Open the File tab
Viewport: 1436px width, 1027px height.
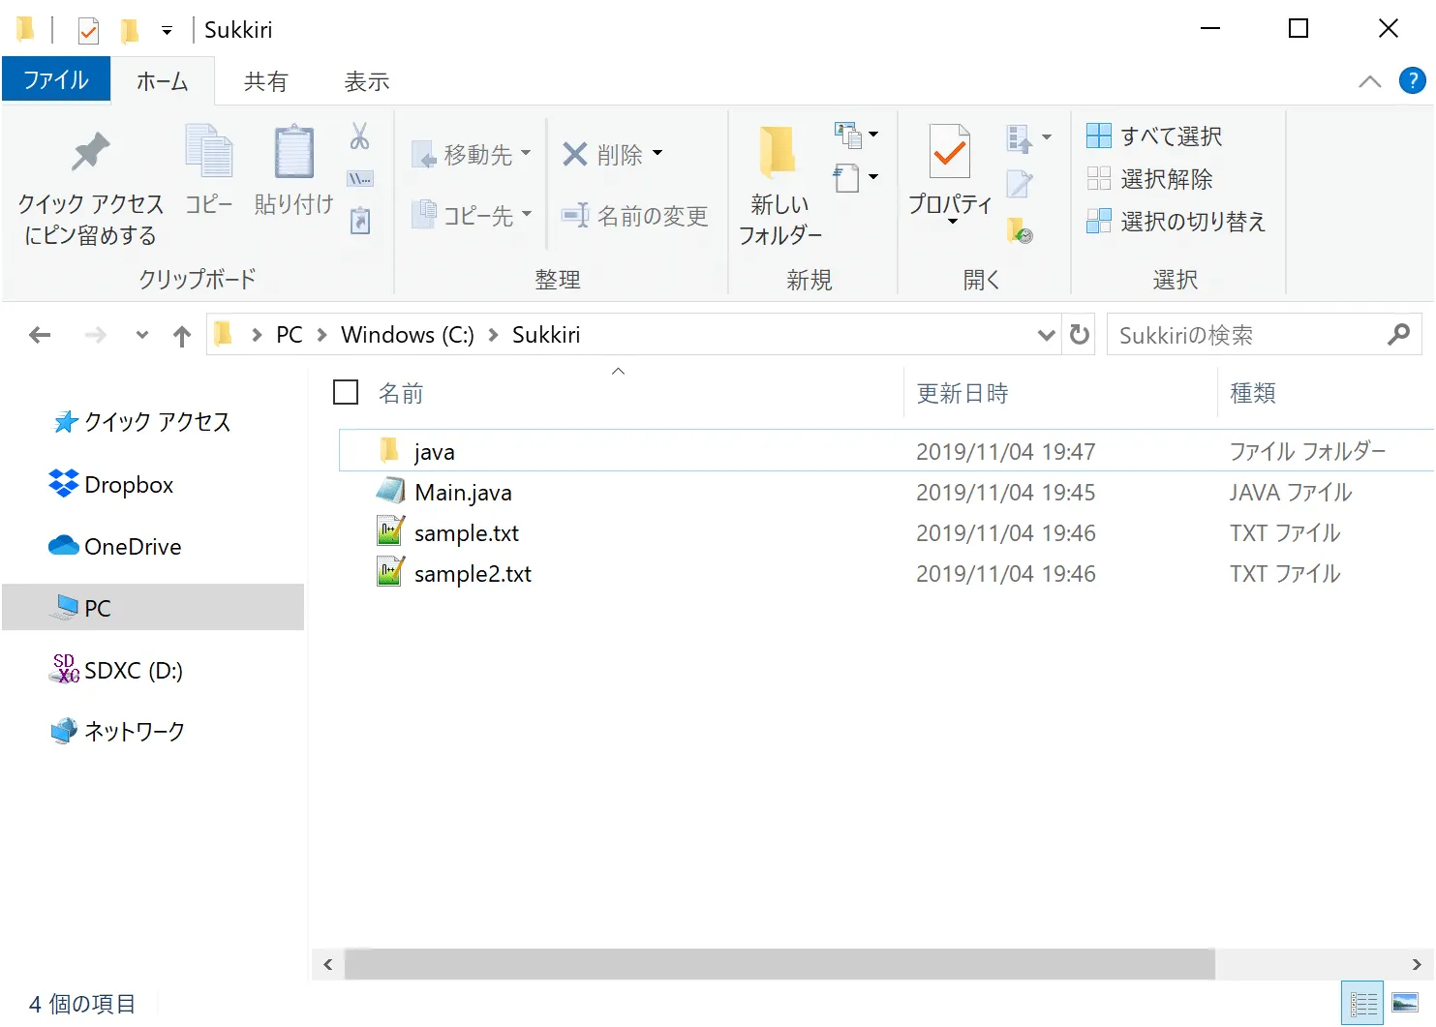coord(56,79)
